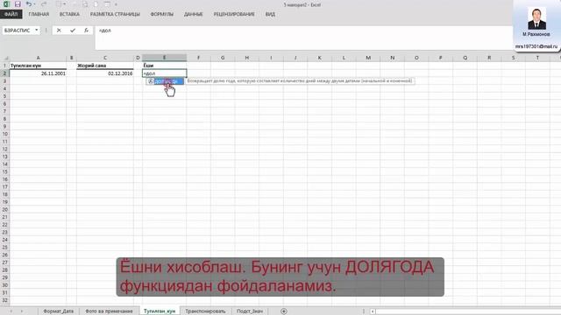Click previous sheet navigation arrow
The width and height of the screenshot is (561, 315).
point(11,311)
